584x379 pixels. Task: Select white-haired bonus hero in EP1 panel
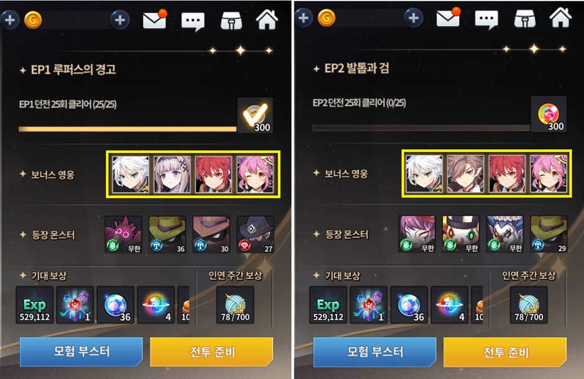tap(130, 174)
